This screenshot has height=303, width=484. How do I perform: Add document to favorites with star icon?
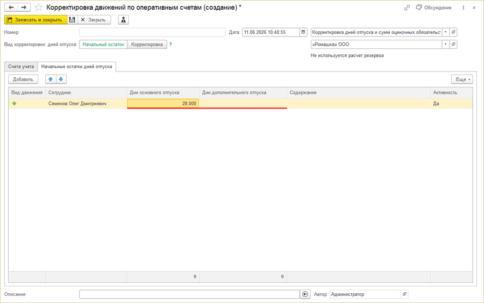coord(39,8)
